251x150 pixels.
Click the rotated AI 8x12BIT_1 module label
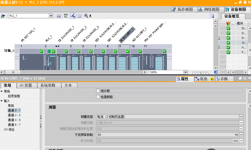point(127,35)
